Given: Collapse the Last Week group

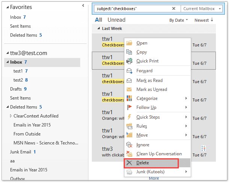Looking at the screenshot, I should point(99,28).
